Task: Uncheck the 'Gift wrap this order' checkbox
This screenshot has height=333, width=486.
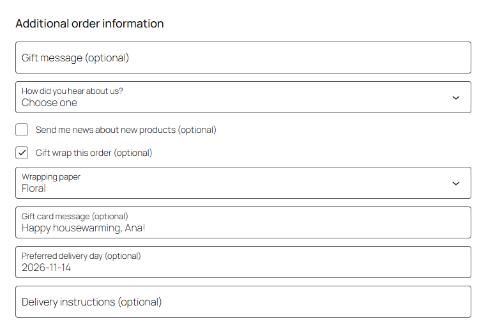Action: tap(22, 153)
